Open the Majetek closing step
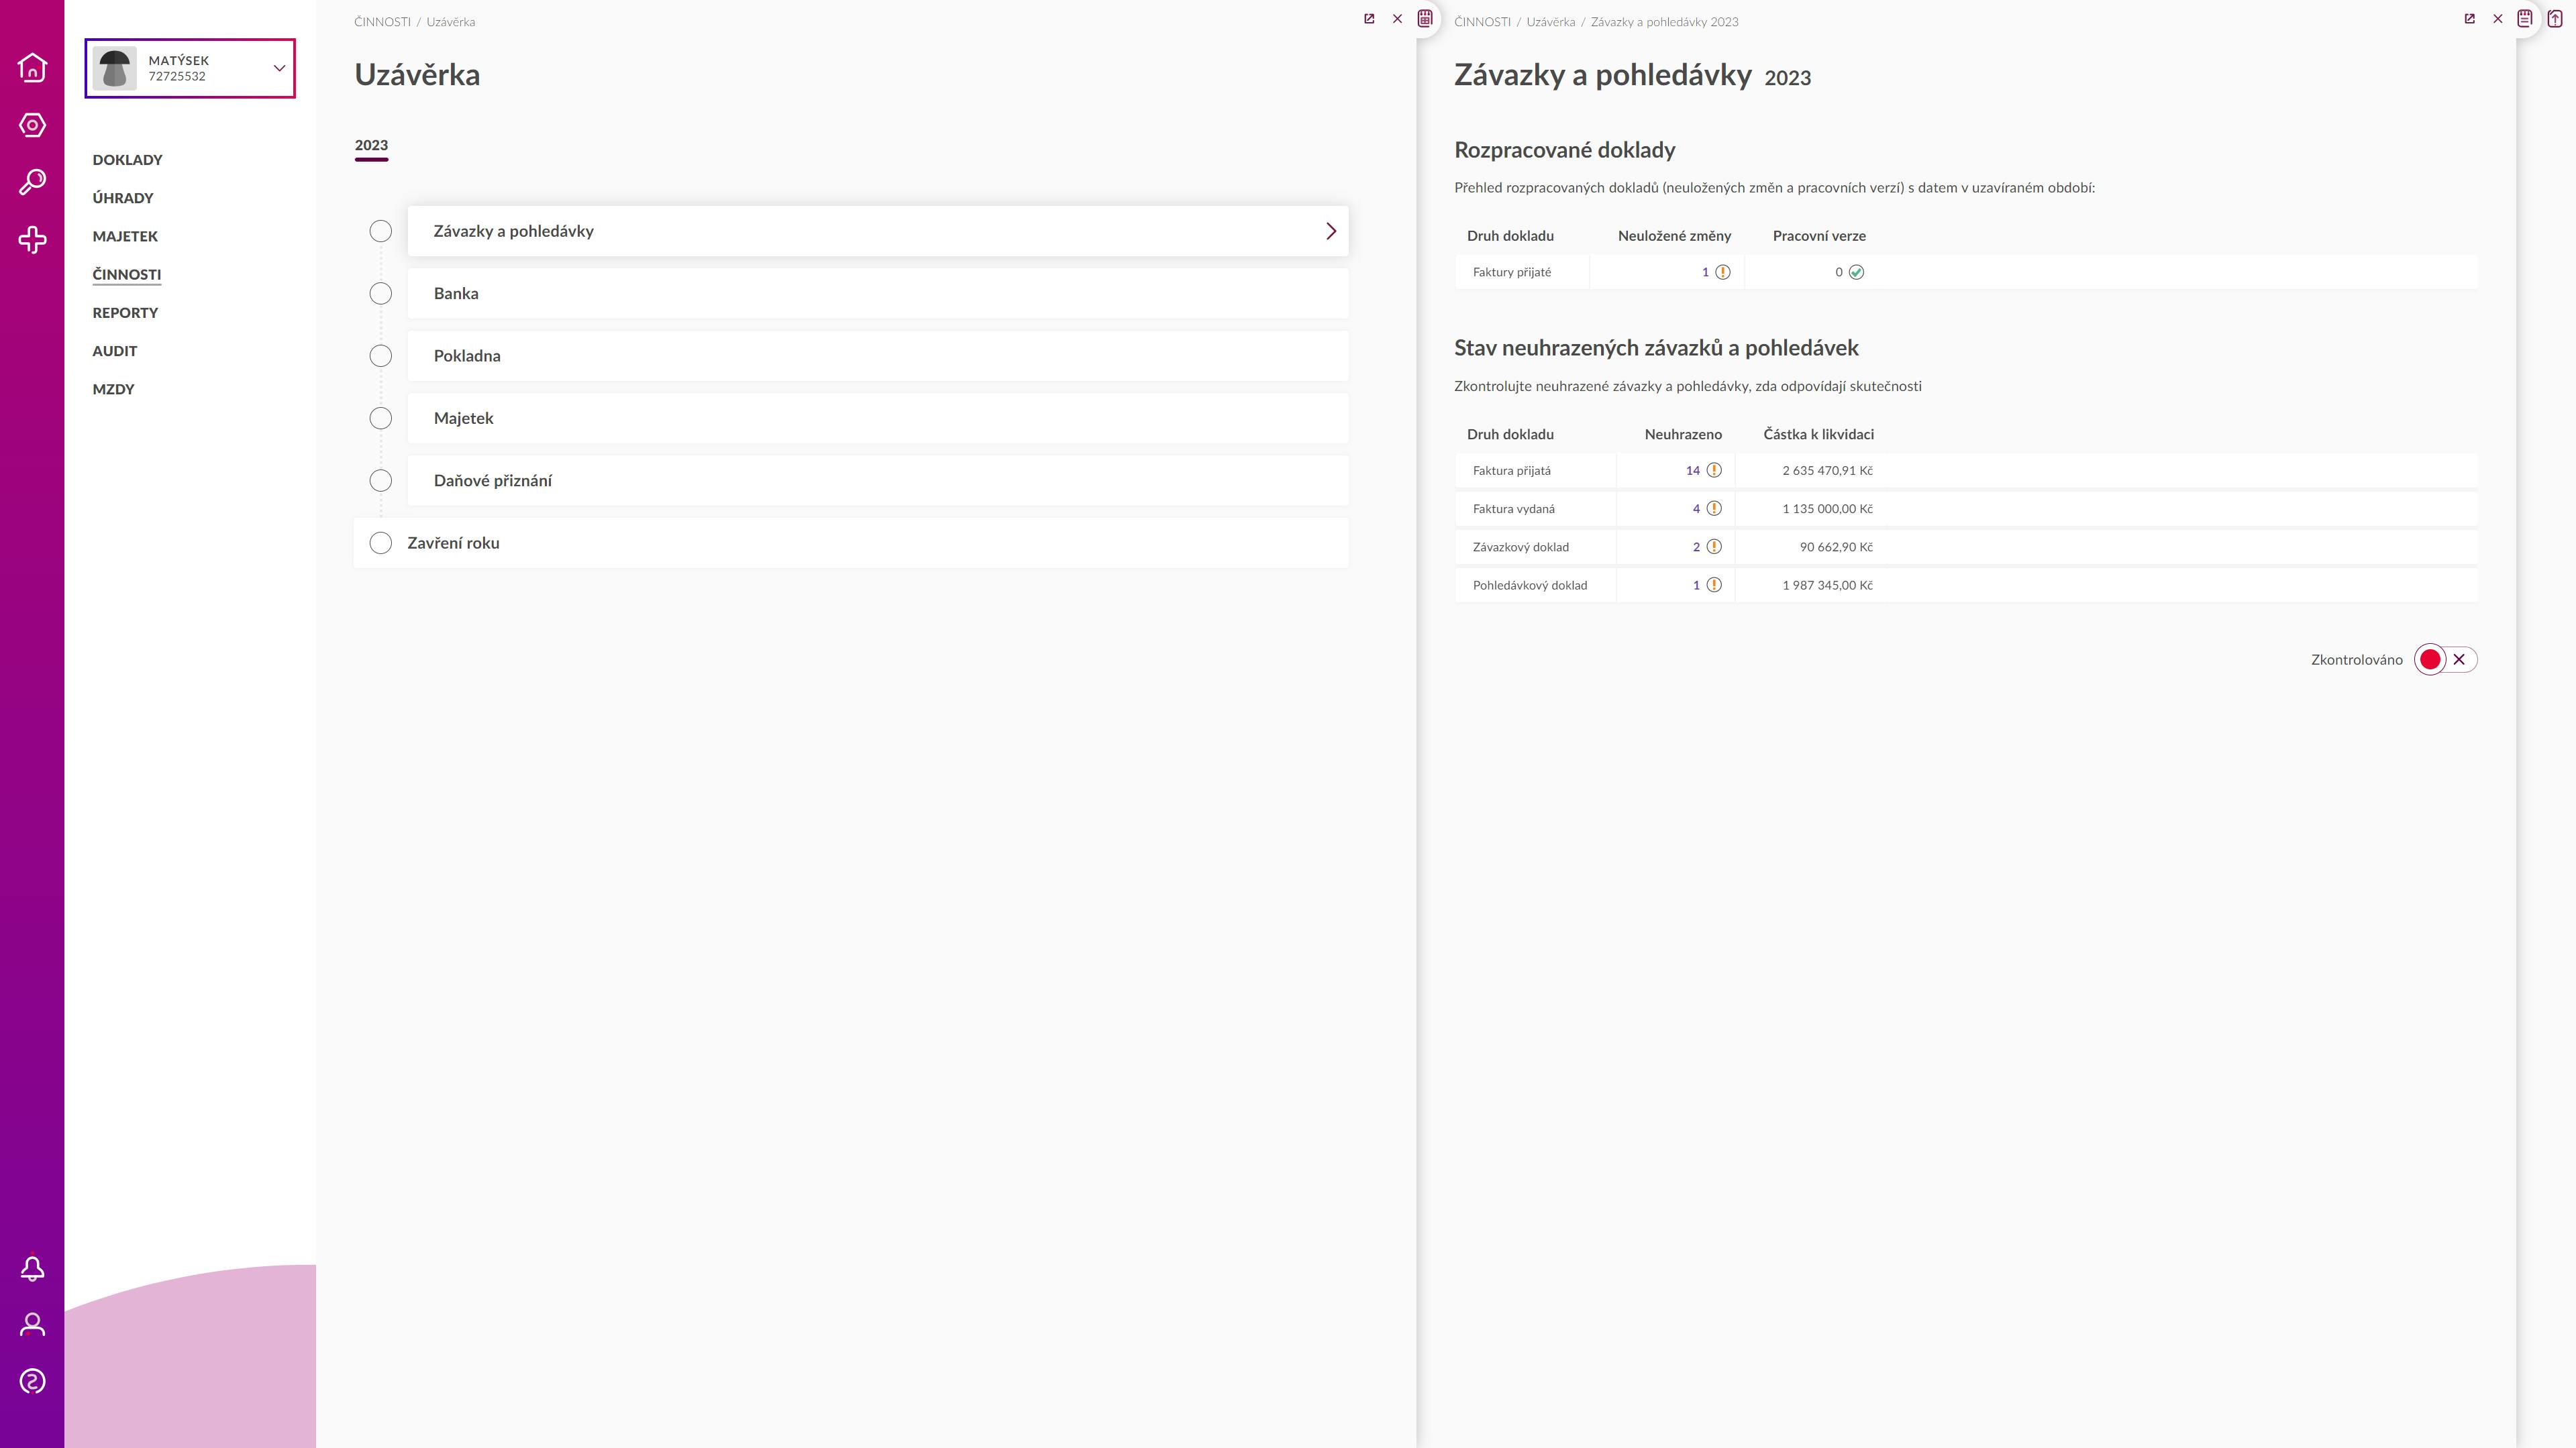Screen dimensions: 2576x1448 point(878,419)
